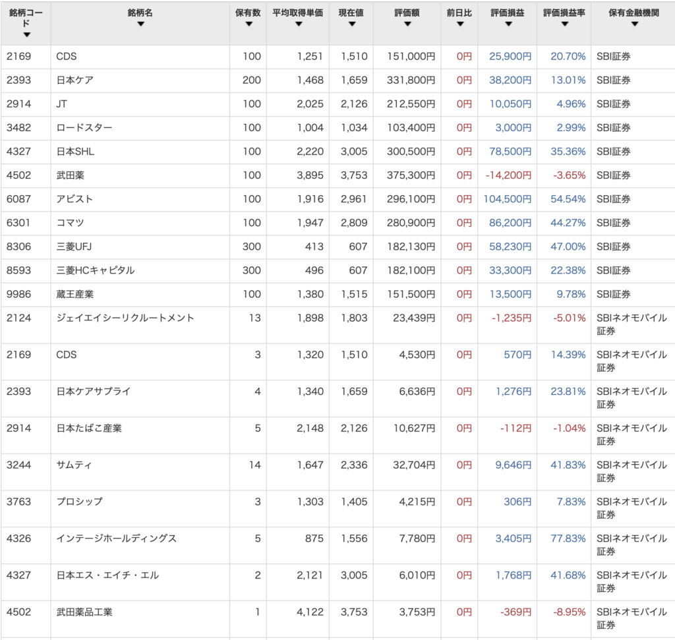The image size is (675, 640).
Task: Click the ロードスター stock name
Action: (x=84, y=128)
